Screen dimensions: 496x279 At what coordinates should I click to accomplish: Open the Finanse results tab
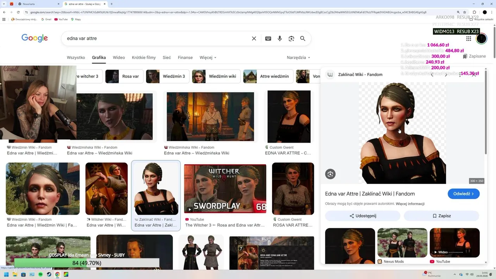click(x=185, y=57)
